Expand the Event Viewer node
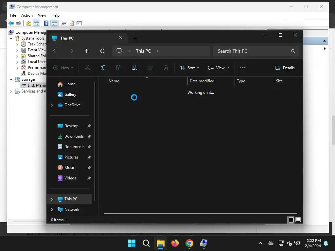335x251 pixels. pyautogui.click(x=17, y=50)
